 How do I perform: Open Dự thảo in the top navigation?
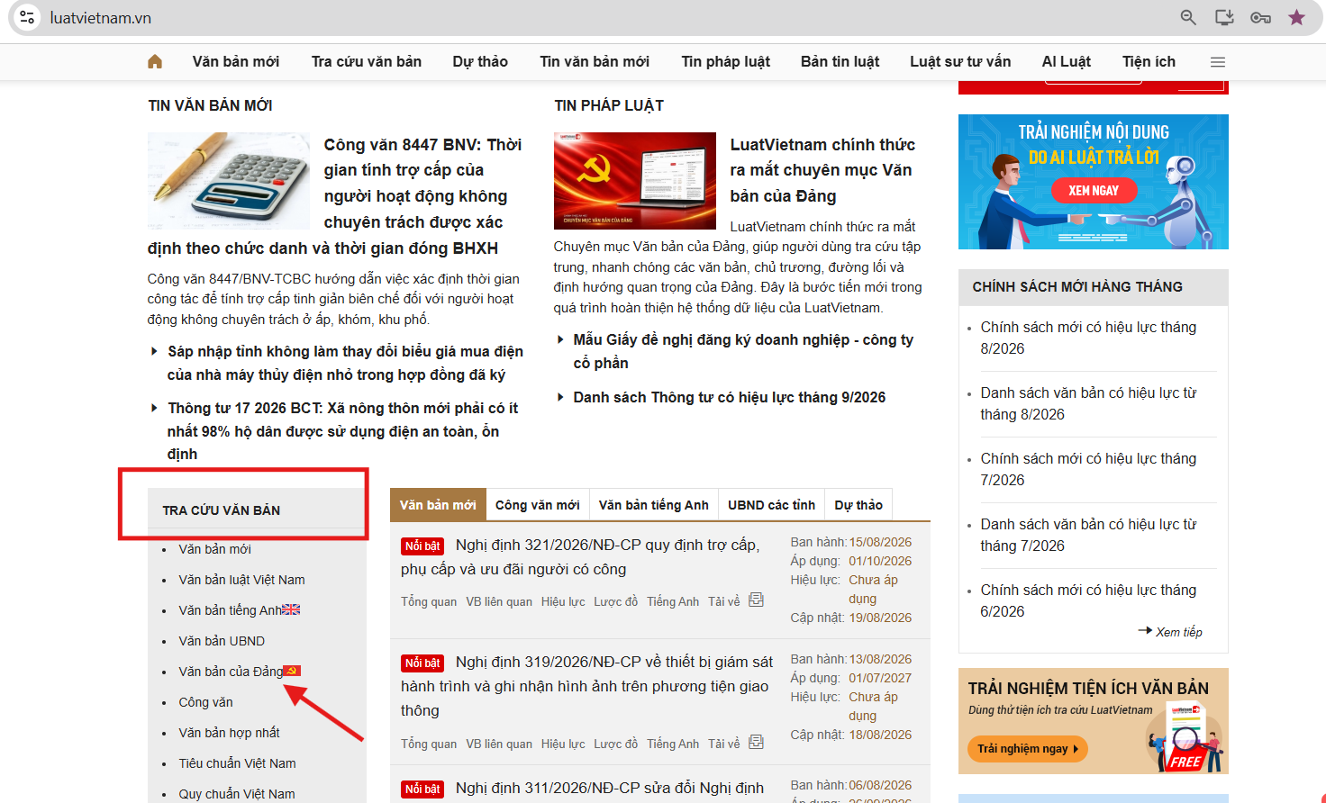tap(480, 61)
